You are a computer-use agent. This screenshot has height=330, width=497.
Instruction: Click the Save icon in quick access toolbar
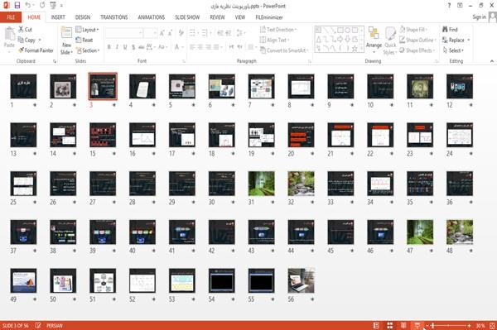pos(17,6)
